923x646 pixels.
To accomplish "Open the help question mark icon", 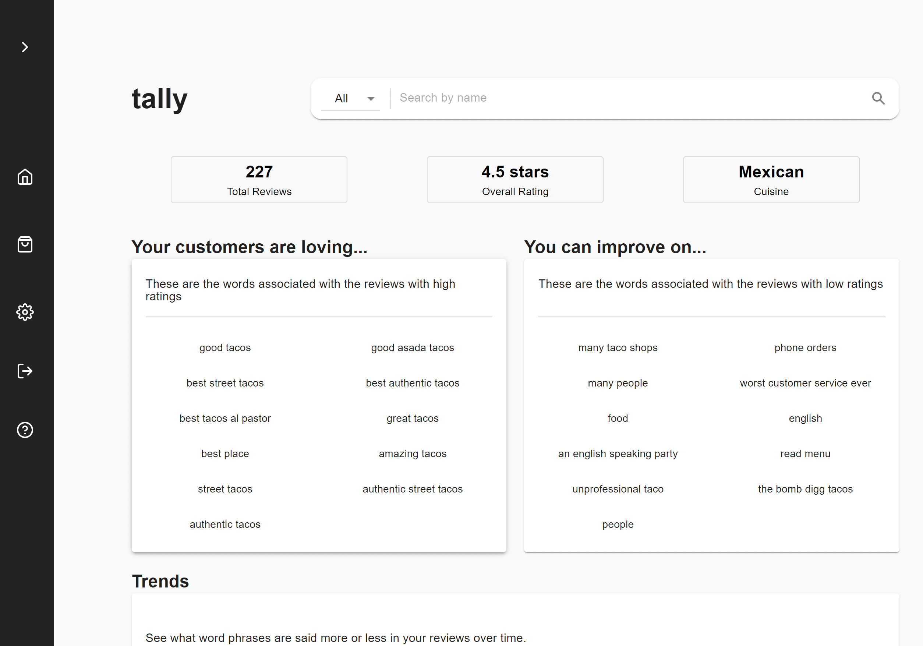I will [x=25, y=430].
